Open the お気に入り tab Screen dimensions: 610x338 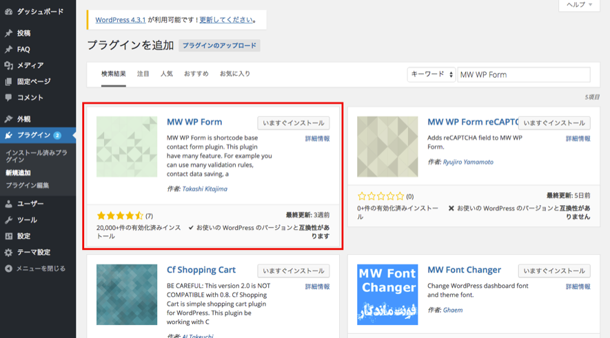(235, 74)
